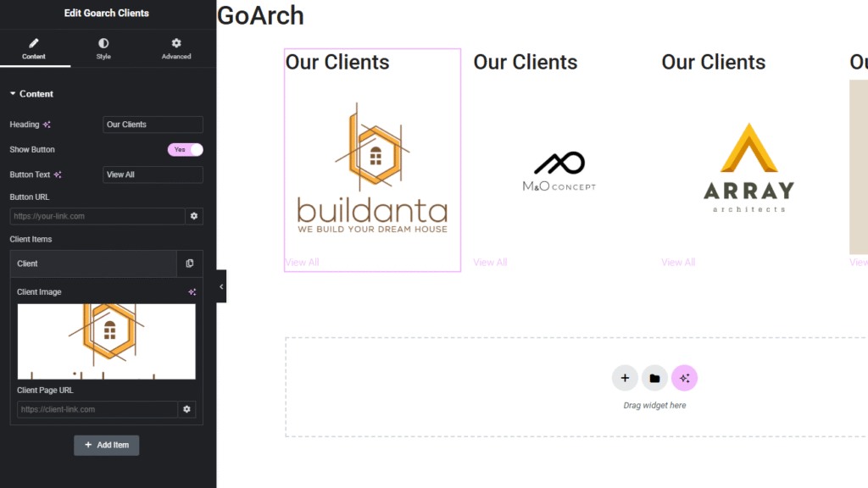Click the Client Page URL field
This screenshot has height=488, width=868.
click(97, 409)
